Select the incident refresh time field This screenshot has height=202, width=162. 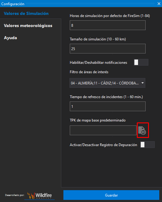pyautogui.click(x=108, y=106)
